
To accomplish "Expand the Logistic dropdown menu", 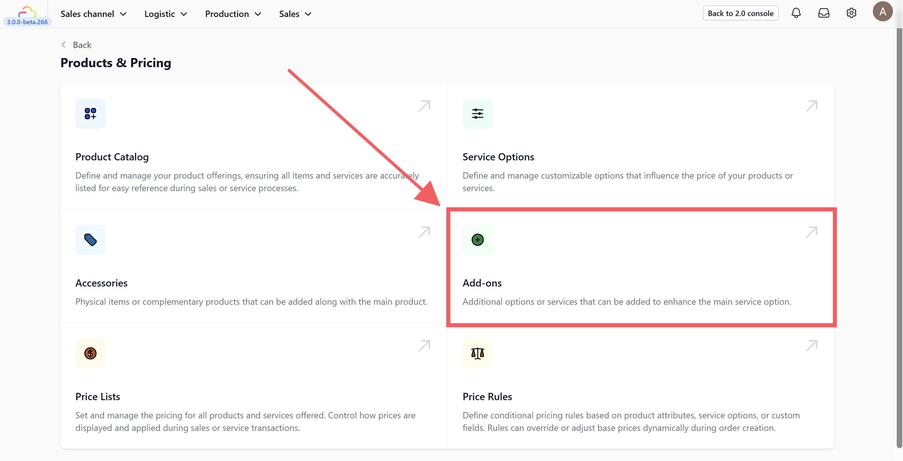I will point(166,14).
